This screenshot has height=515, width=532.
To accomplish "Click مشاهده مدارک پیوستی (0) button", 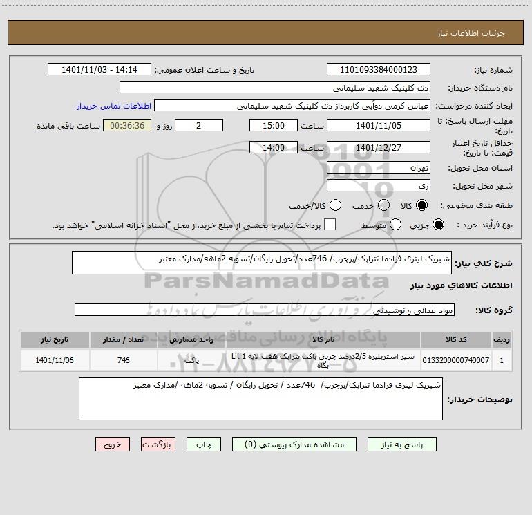I will [294, 444].
